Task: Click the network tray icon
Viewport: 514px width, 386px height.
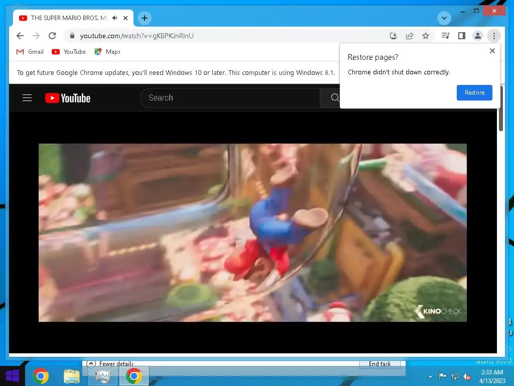Action: tap(455, 376)
